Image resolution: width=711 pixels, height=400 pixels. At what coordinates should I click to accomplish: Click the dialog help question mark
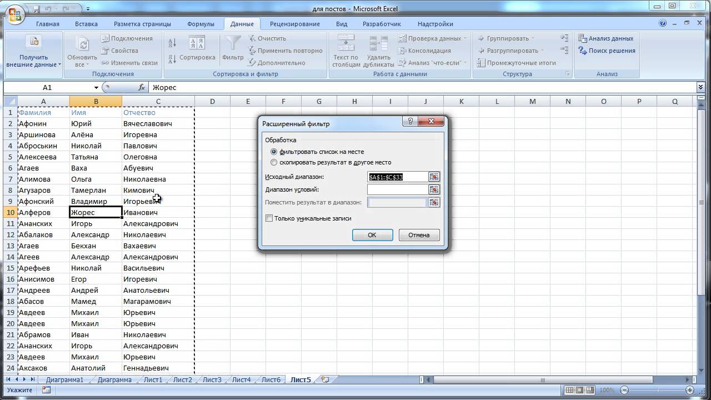pyautogui.click(x=410, y=122)
